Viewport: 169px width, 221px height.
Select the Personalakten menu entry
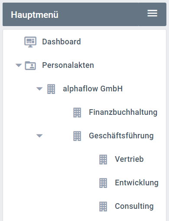point(68,65)
